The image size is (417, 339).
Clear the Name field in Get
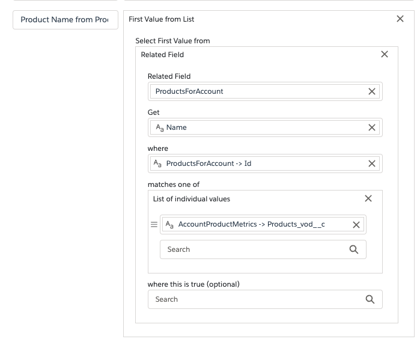(x=371, y=127)
